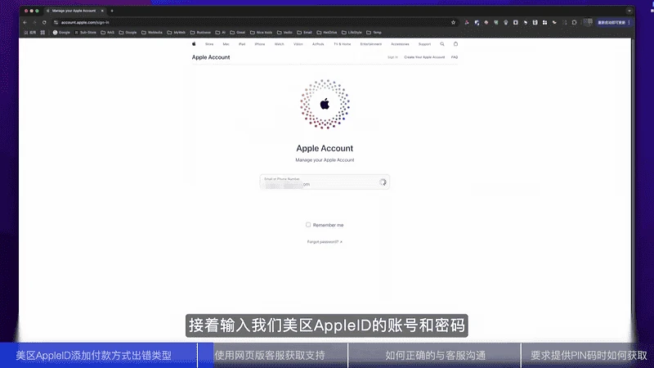Open the iPad menu item
The width and height of the screenshot is (654, 368).
click(242, 44)
